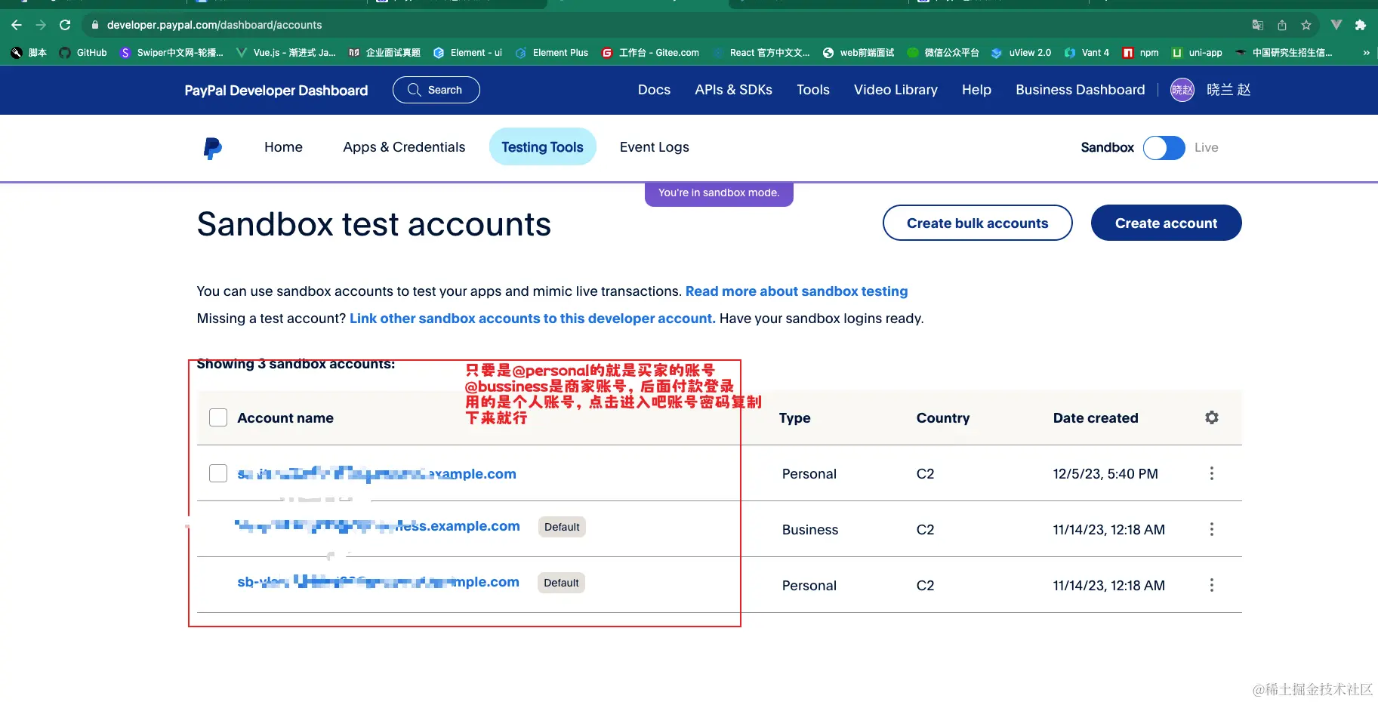Reload the page with the refresh icon
This screenshot has height=702, width=1378.
(65, 25)
